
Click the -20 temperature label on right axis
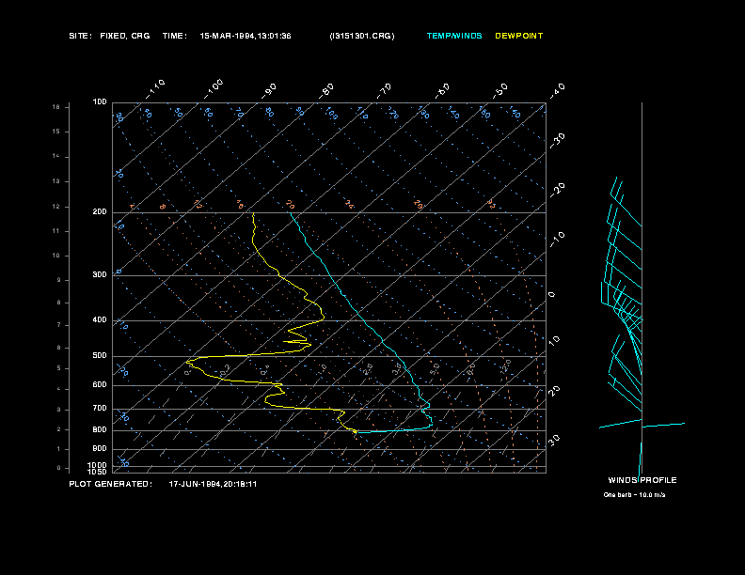[558, 190]
